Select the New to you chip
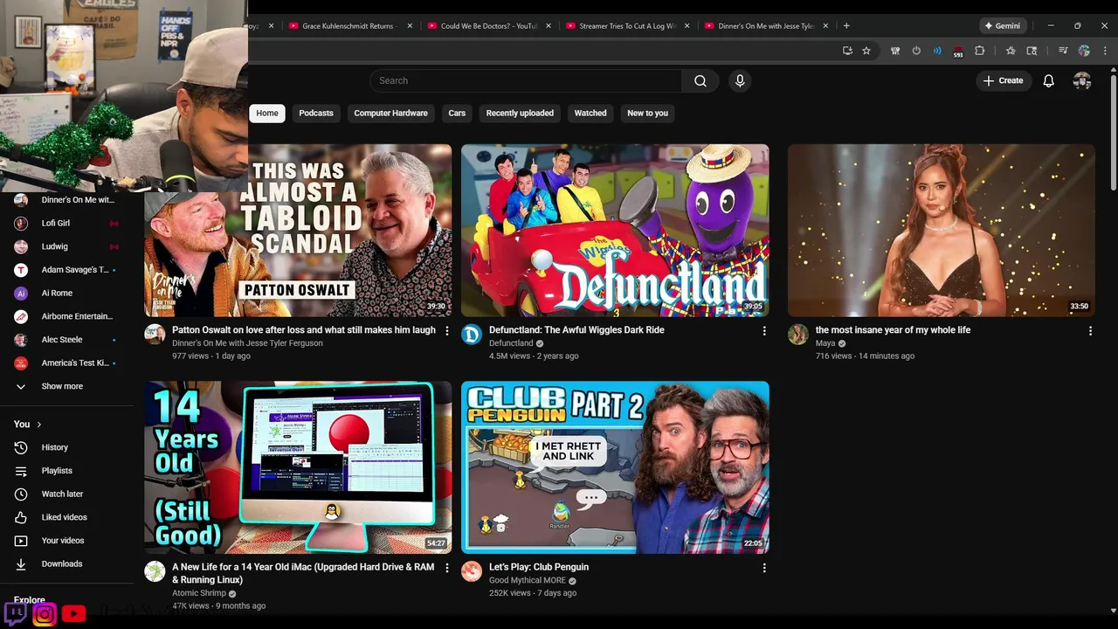 coord(647,113)
